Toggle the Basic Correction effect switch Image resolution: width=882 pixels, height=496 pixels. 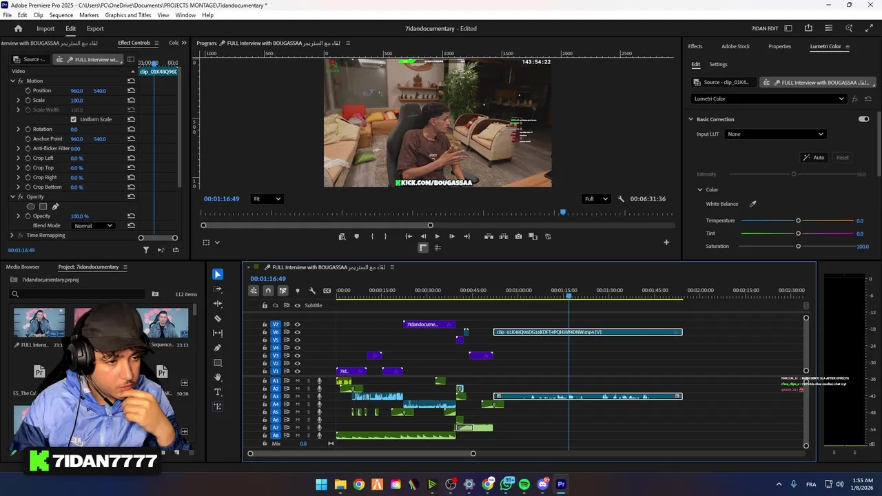863,119
